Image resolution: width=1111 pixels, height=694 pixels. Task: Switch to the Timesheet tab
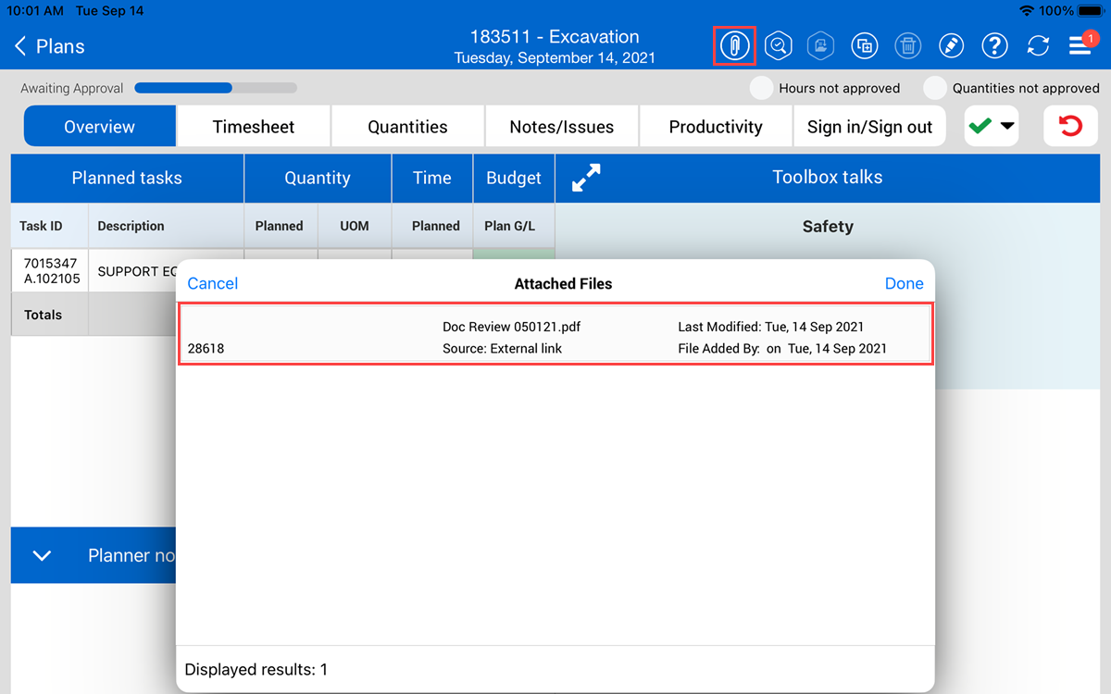(254, 127)
